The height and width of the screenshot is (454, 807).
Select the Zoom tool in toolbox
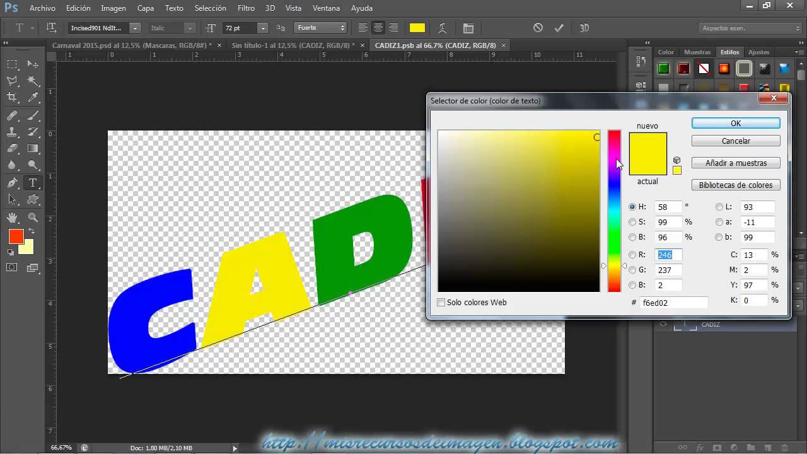(33, 218)
